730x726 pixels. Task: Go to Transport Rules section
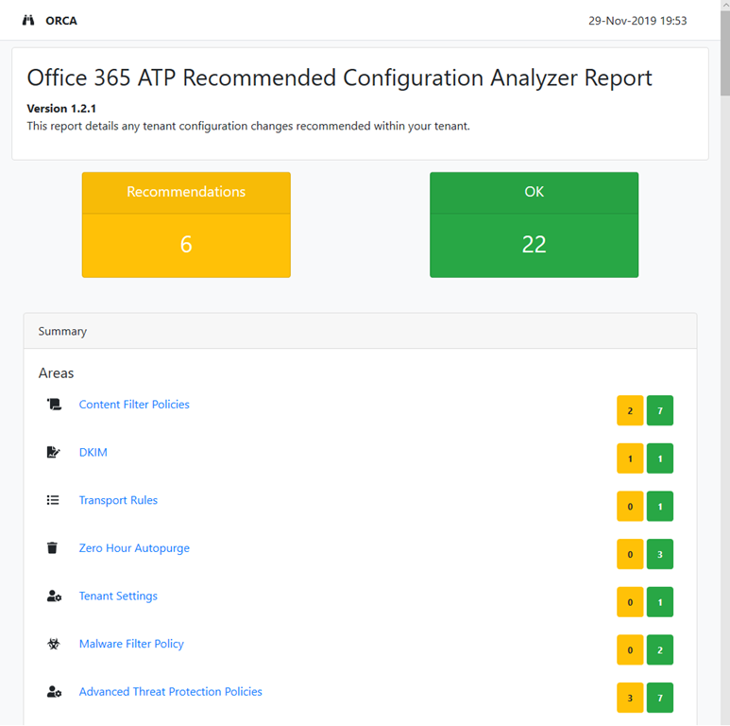click(118, 500)
